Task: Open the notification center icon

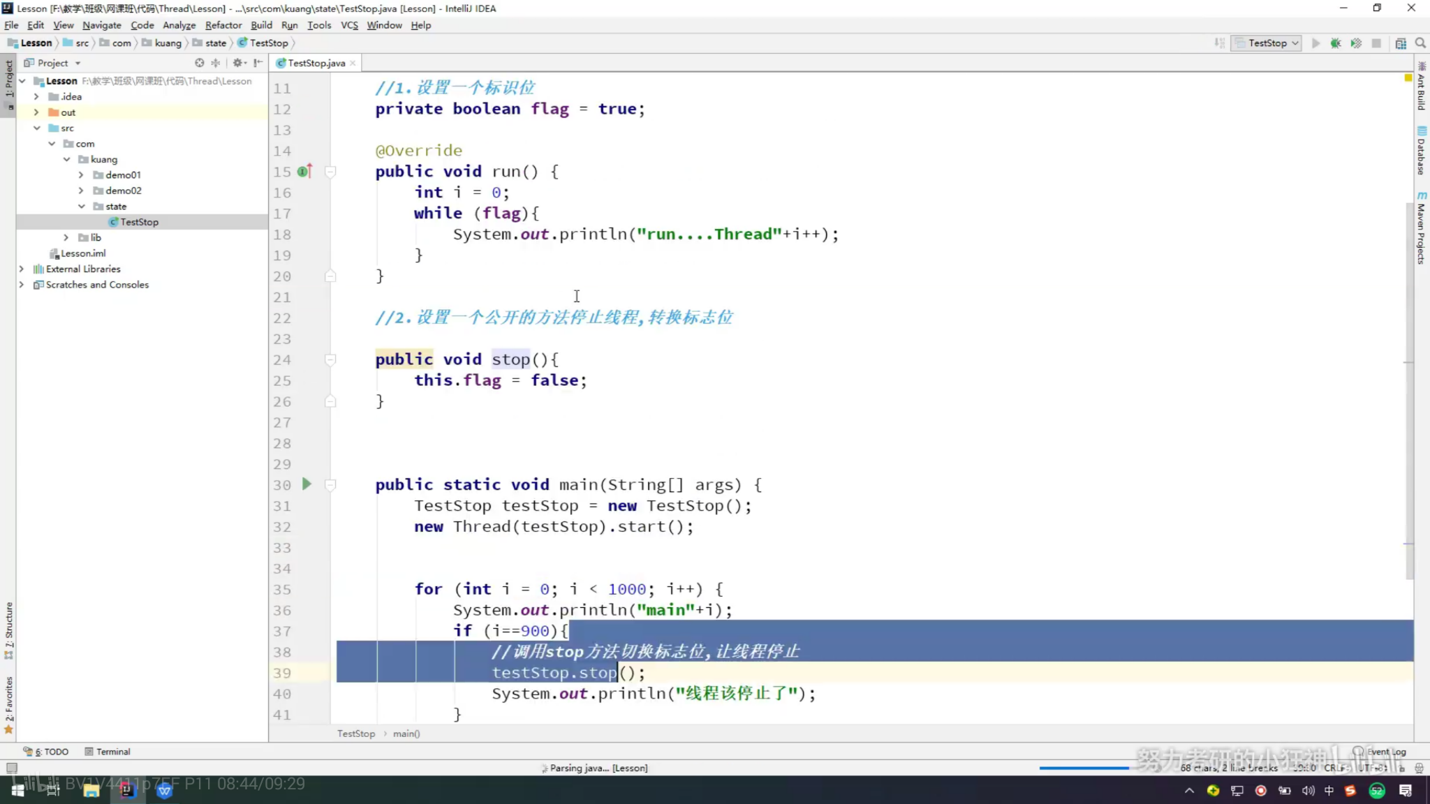Action: click(1406, 790)
